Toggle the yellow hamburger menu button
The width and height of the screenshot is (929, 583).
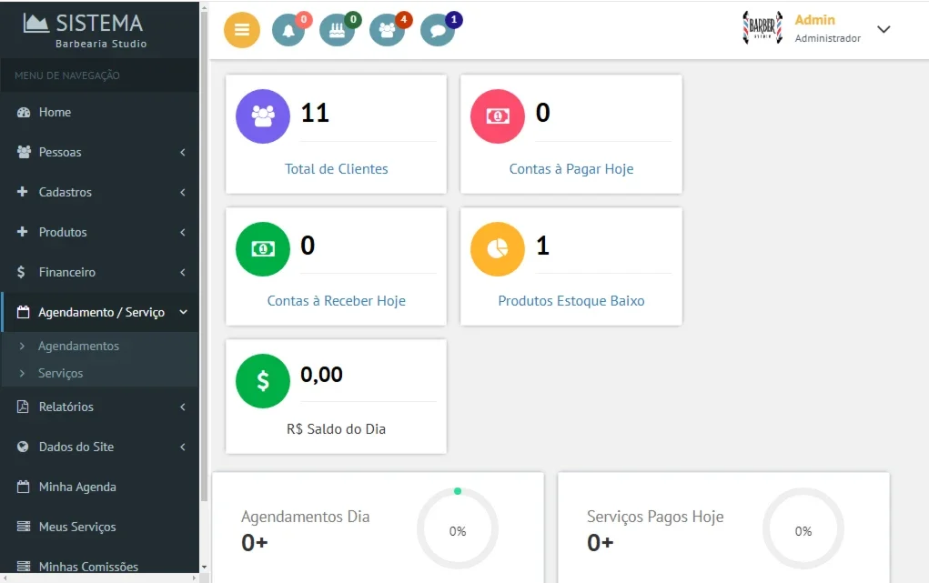(x=242, y=30)
